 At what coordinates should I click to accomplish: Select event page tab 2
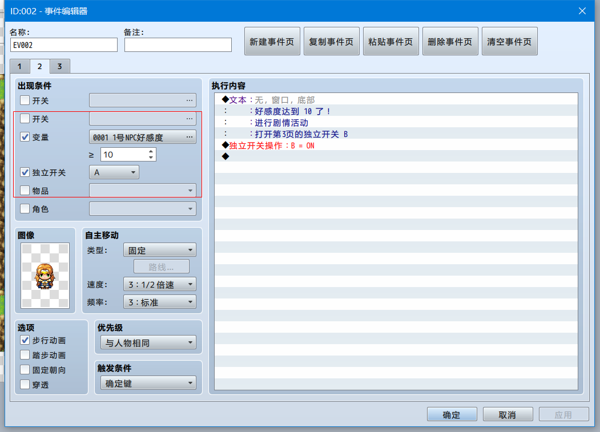click(39, 66)
